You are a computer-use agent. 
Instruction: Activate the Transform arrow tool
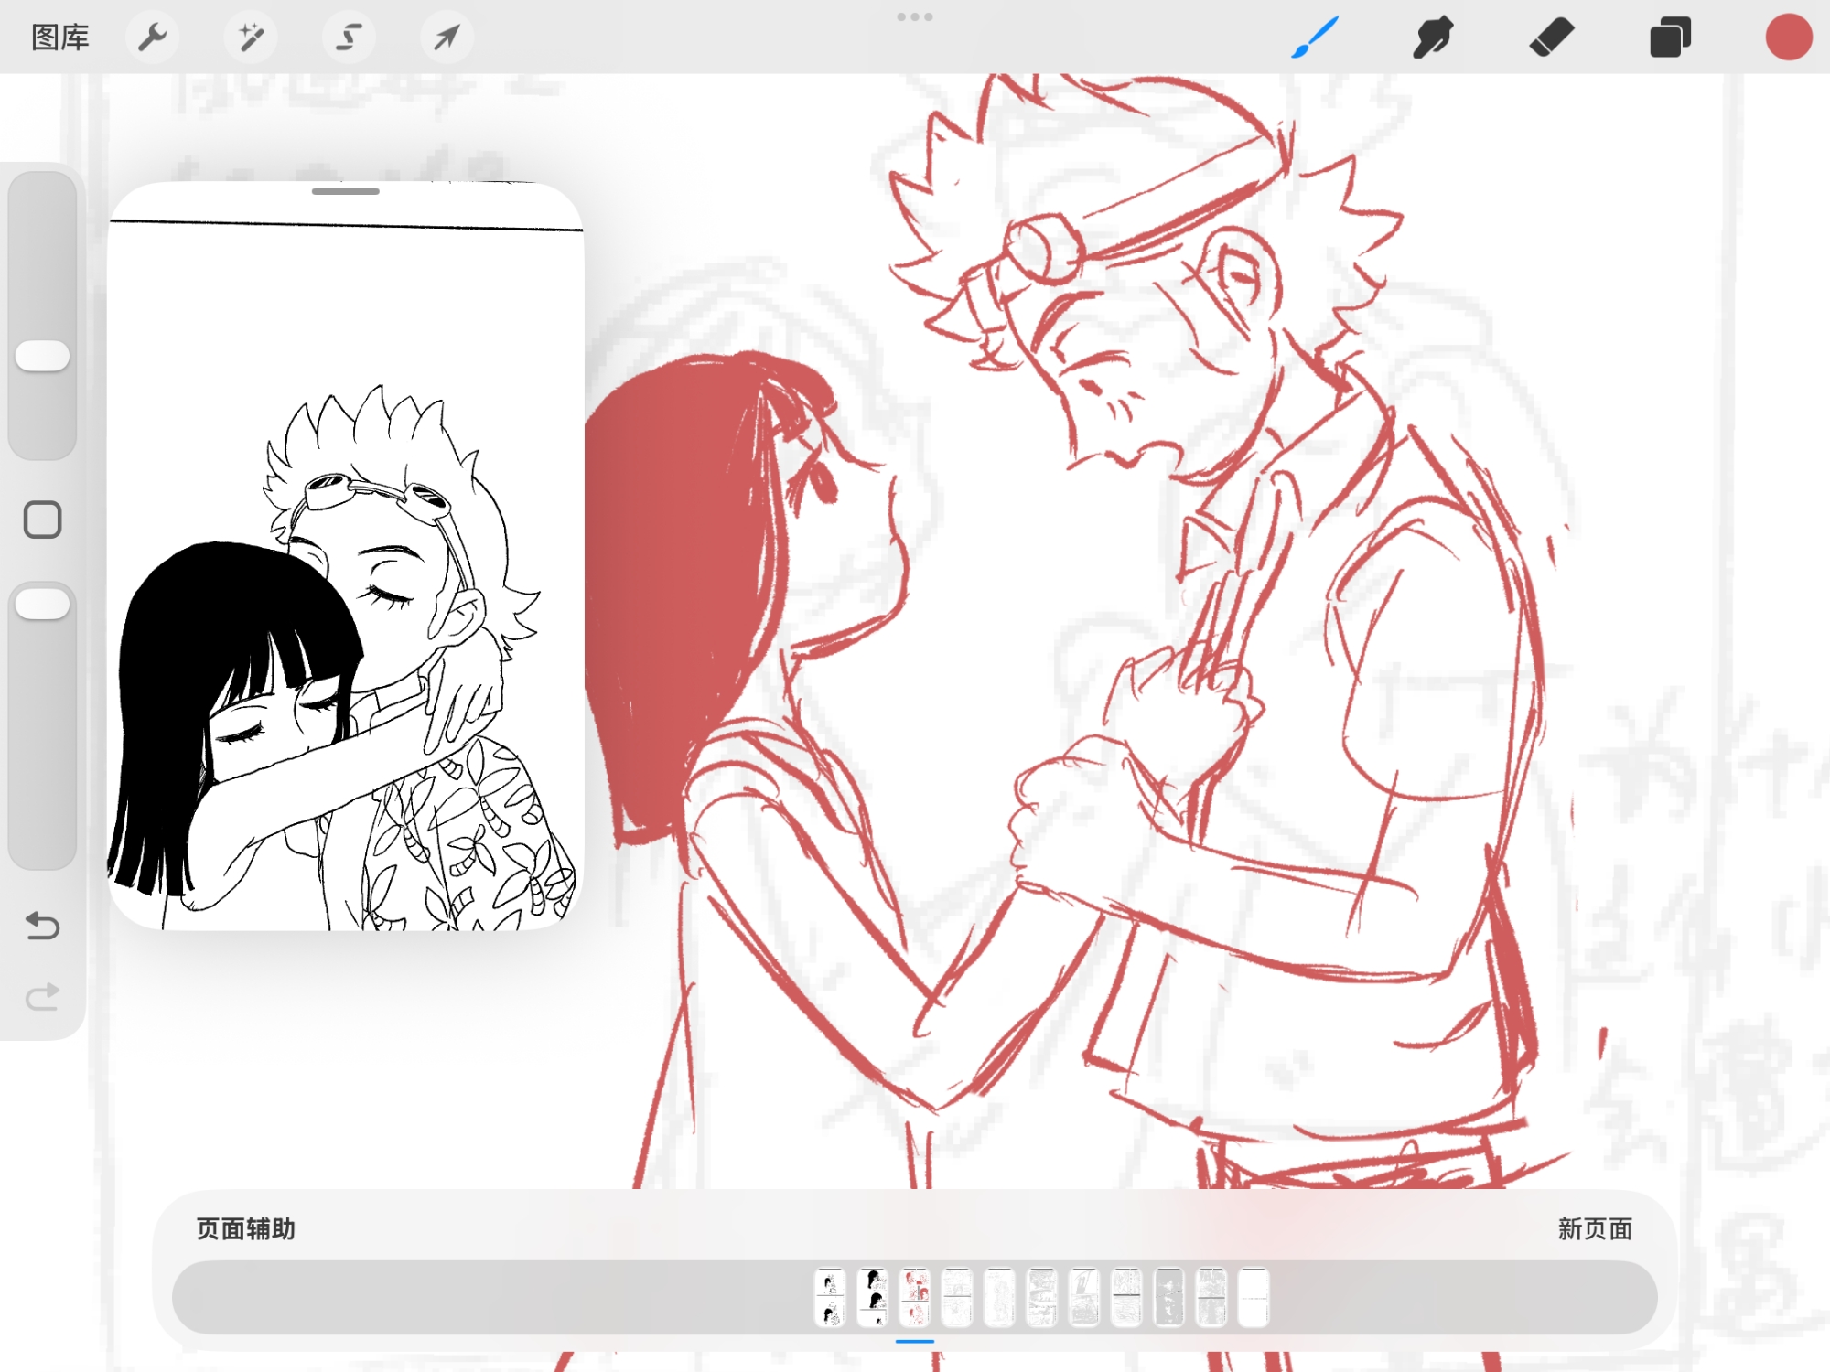(x=447, y=38)
